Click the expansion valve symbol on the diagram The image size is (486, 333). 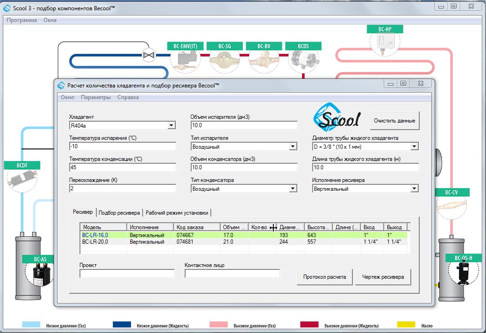click(149, 55)
